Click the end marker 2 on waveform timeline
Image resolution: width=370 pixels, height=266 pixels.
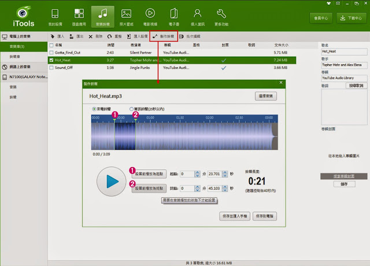(x=135, y=115)
